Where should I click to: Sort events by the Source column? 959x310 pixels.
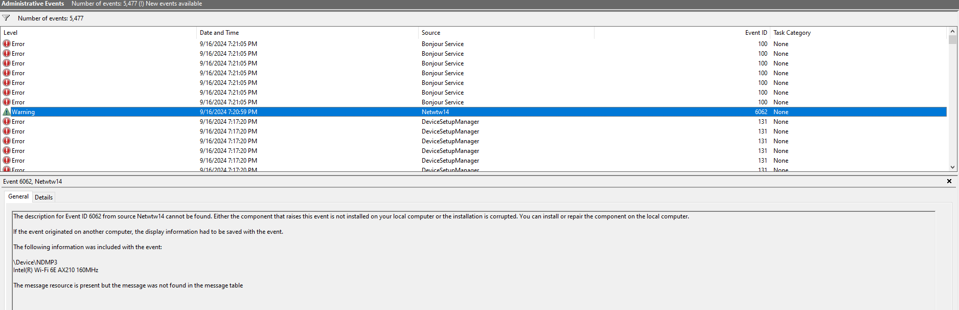[x=505, y=33]
